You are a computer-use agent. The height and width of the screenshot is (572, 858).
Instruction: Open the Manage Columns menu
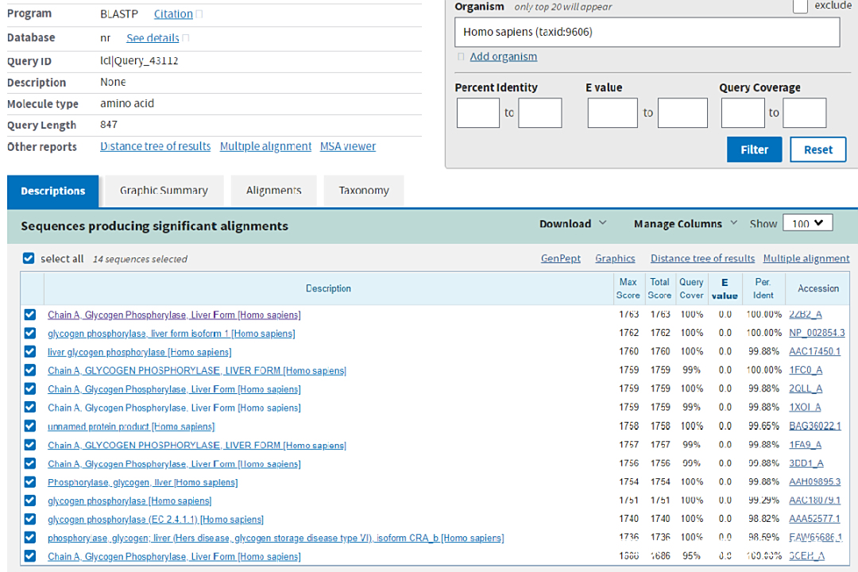(685, 224)
